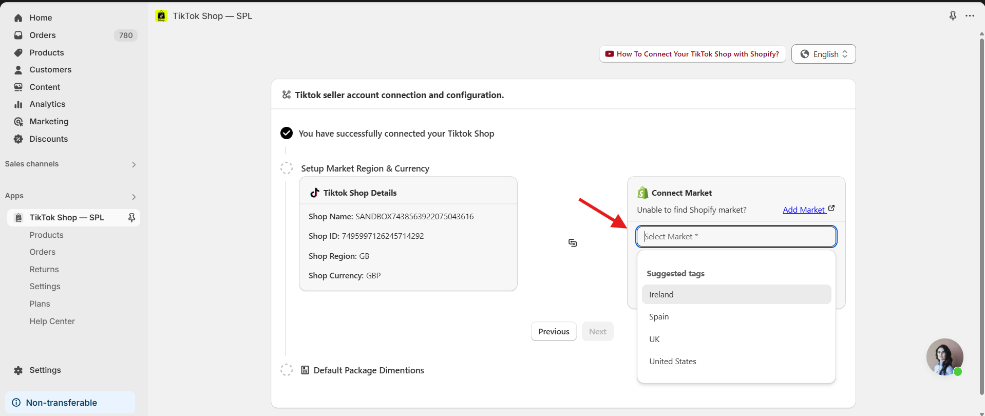Choose United States market option
Screen dimensions: 985x416
[672, 362]
